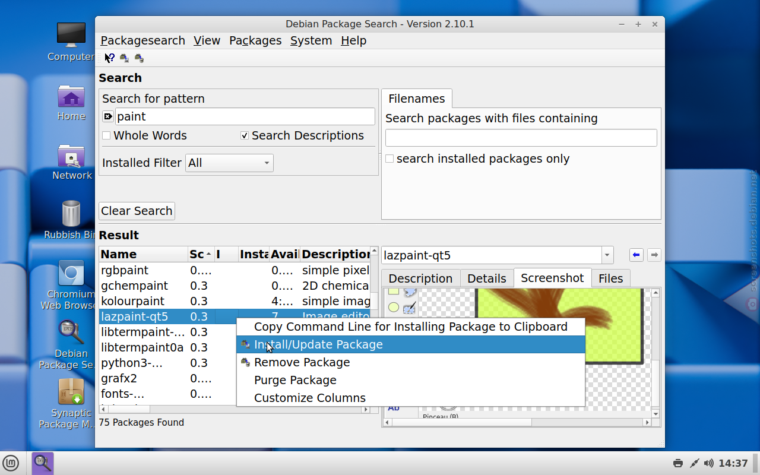Select Remove Package from context menu

(411, 362)
